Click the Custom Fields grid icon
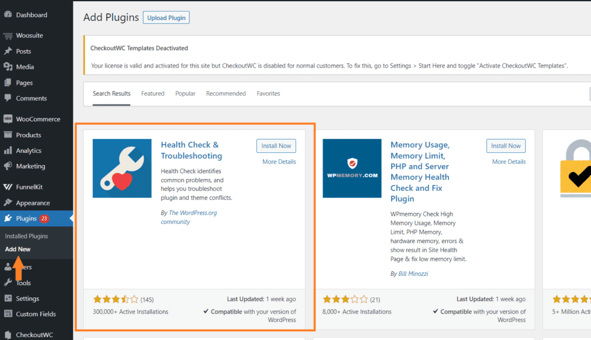Viewport: 591px width, 340px height. coord(8,313)
